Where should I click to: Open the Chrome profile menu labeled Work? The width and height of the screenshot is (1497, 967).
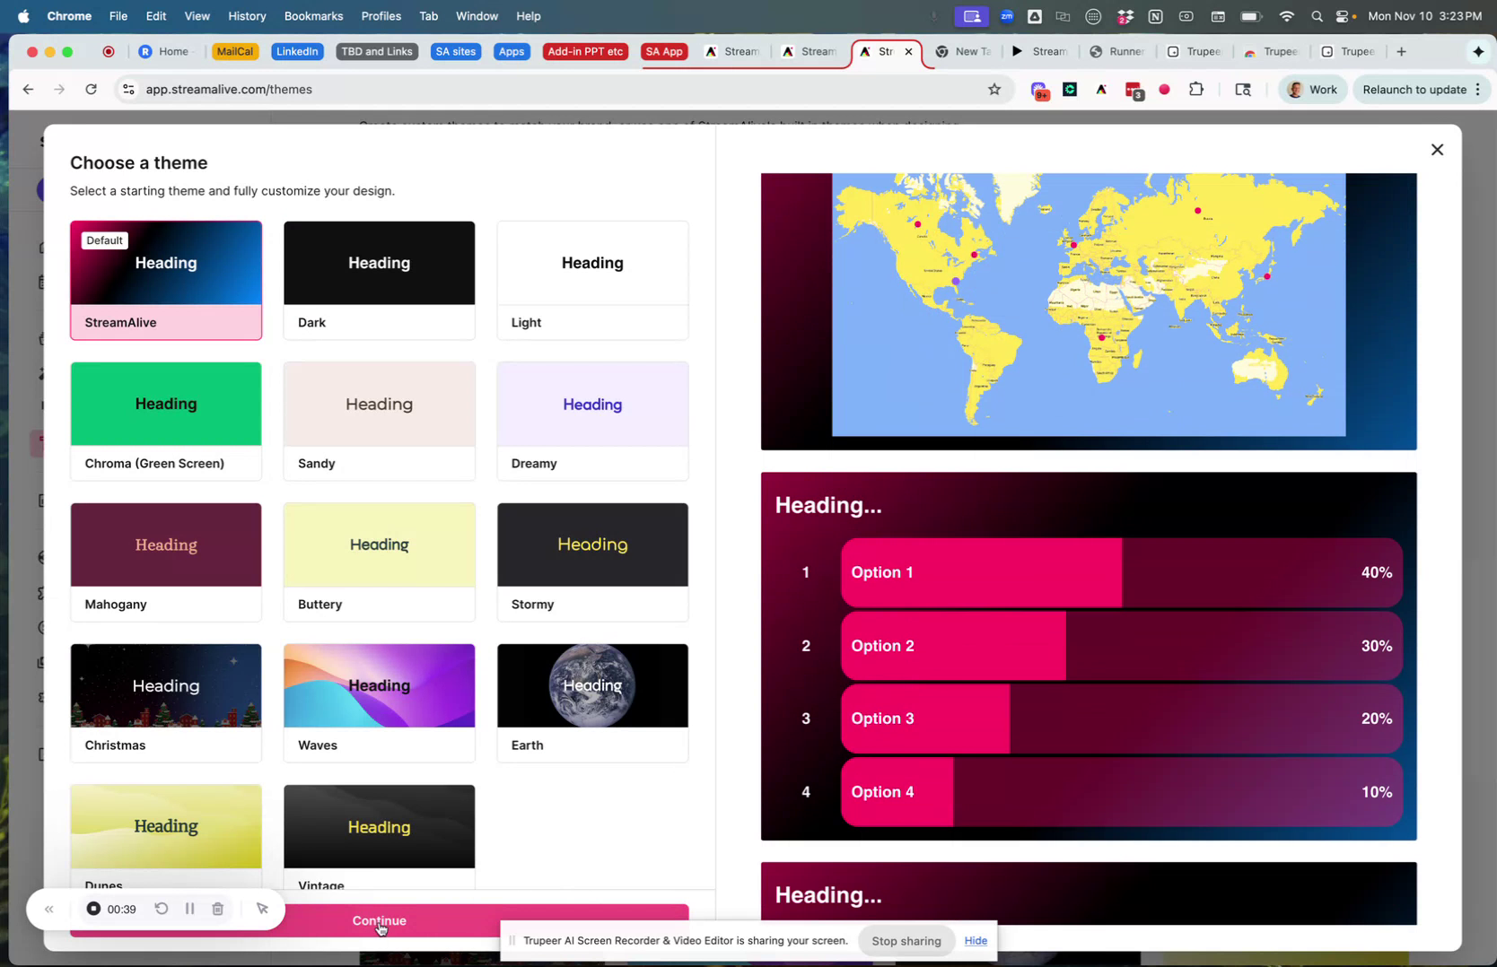(1313, 89)
